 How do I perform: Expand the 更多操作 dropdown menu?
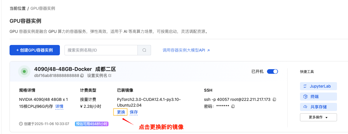pyautogui.click(x=318, y=117)
